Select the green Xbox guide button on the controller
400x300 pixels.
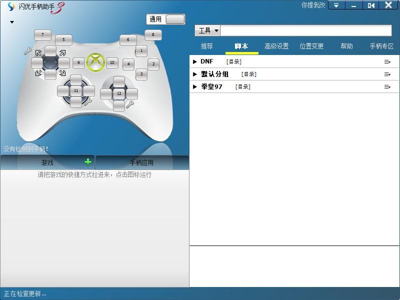click(96, 62)
